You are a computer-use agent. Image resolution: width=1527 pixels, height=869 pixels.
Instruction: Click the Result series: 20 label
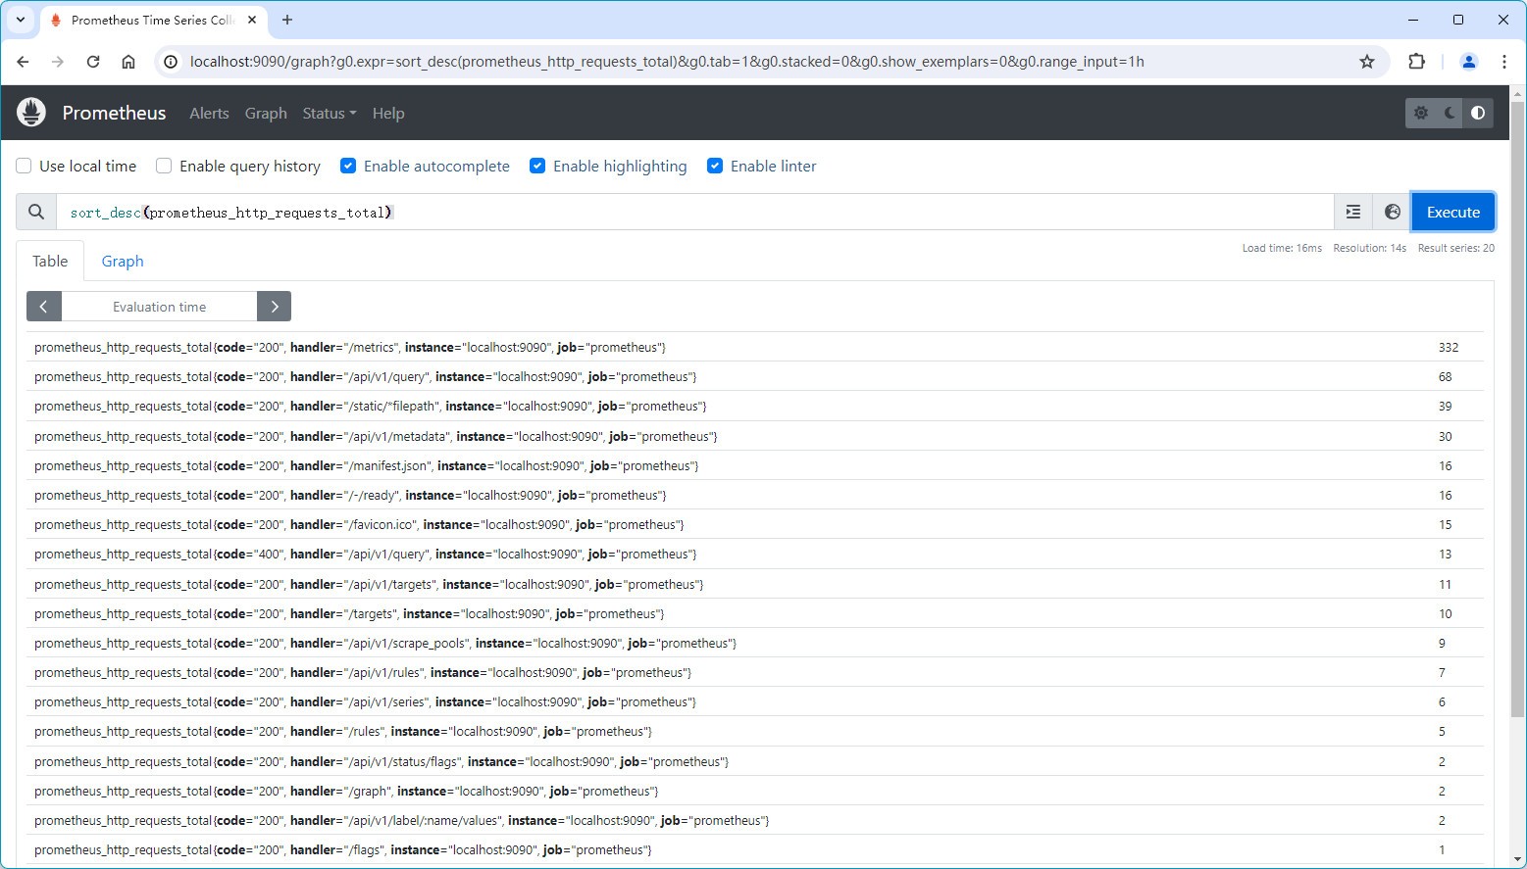(x=1455, y=248)
